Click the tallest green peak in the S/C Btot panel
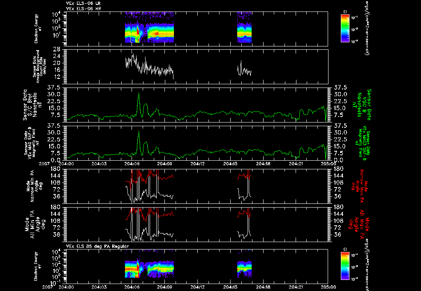This screenshot has width=421, height=291. coord(139,94)
